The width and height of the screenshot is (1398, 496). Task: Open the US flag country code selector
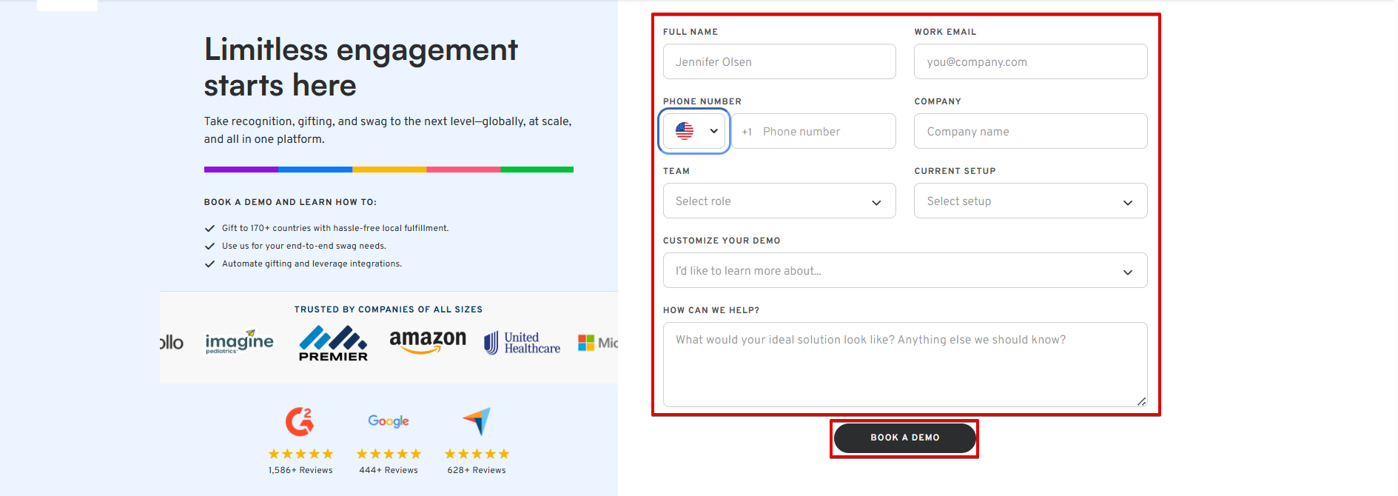tap(695, 131)
